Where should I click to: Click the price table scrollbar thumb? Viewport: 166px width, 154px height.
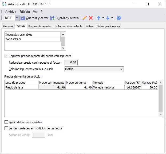click(160, 98)
